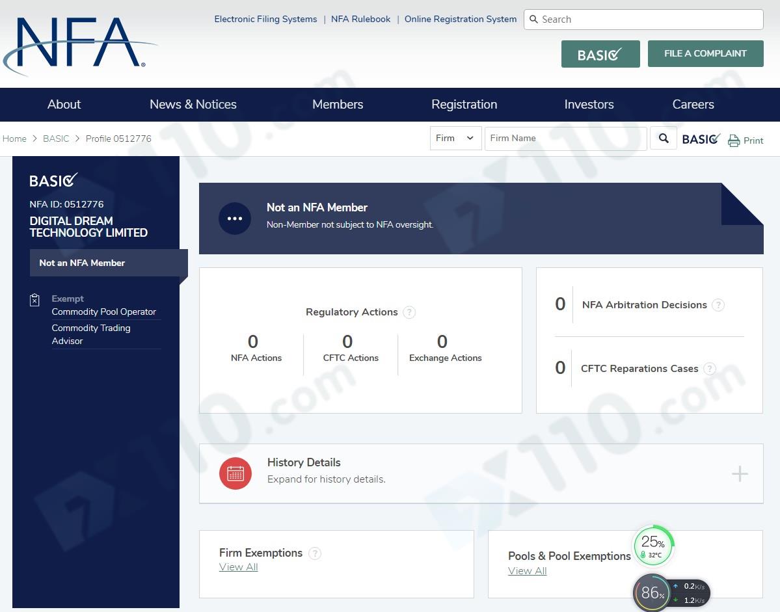Go to Home breadcrumb
This screenshot has width=780, height=612.
point(14,139)
